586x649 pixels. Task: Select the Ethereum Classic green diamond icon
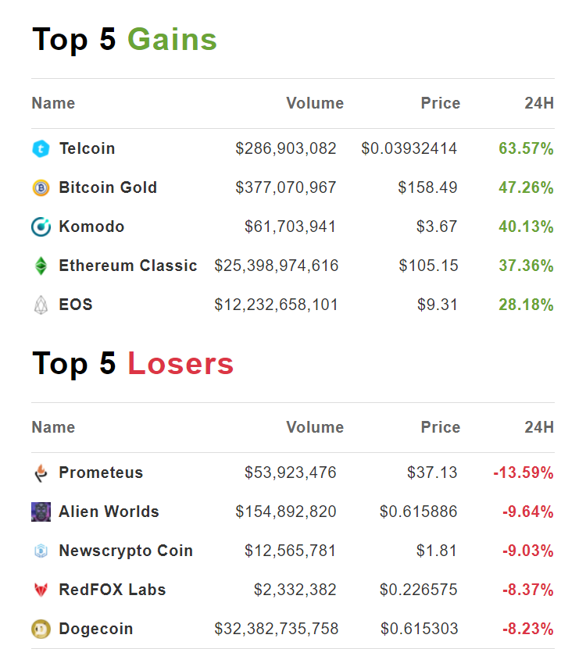tap(41, 266)
